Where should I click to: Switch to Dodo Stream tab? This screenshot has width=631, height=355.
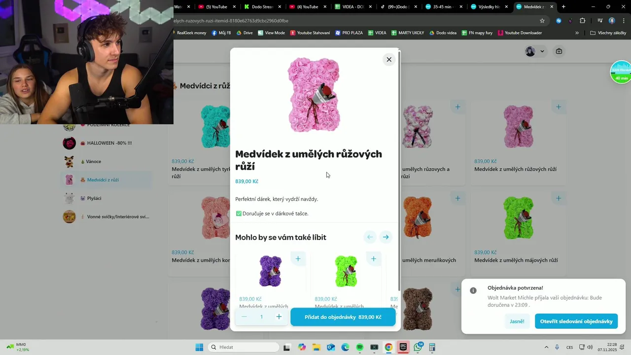coord(262,7)
